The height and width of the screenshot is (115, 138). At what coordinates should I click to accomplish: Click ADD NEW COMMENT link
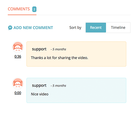33,28
